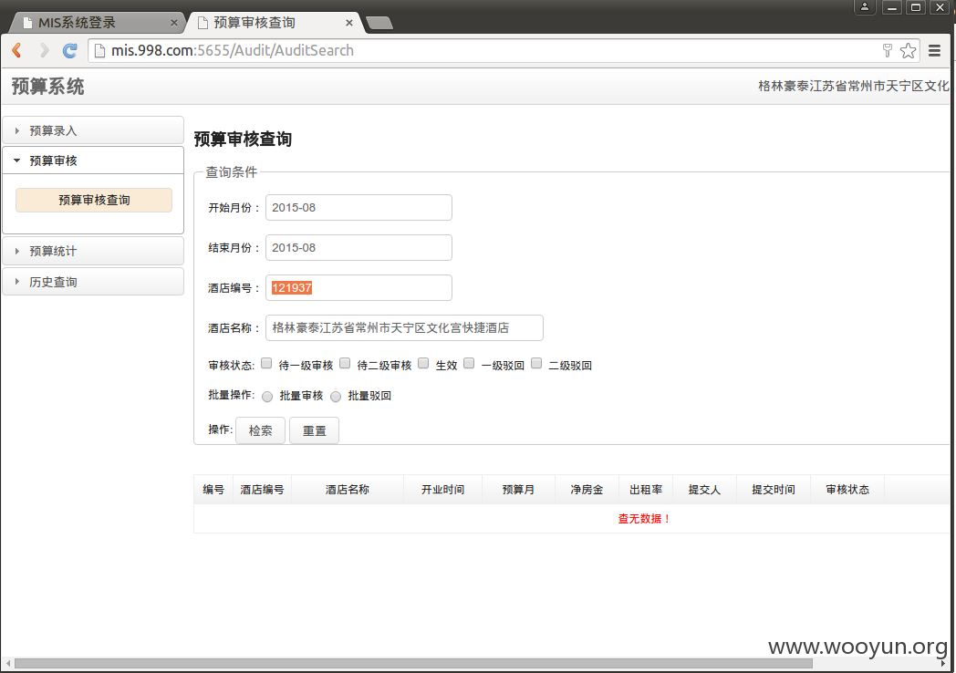Screen dimensions: 956x673
Task: Click the 预算月 column header
Action: click(x=518, y=490)
